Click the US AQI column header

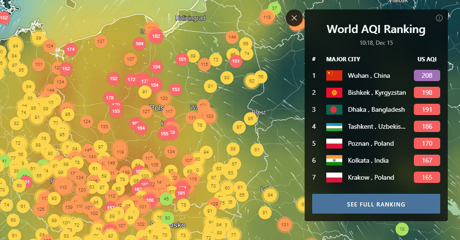[427, 59]
